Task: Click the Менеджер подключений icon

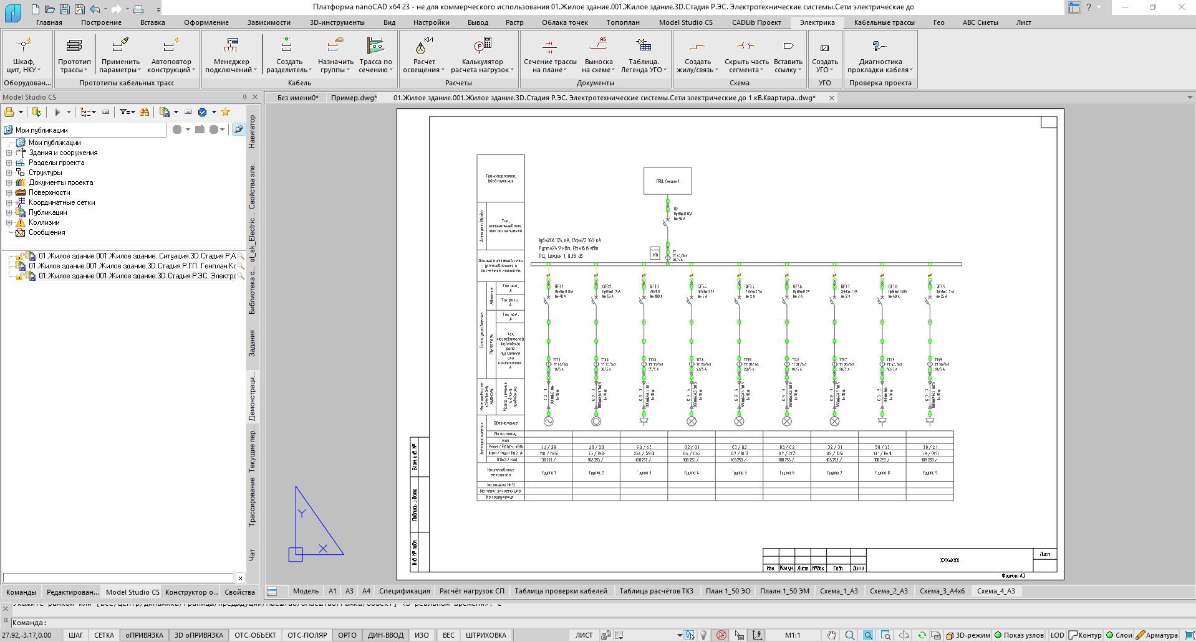Action: (x=231, y=46)
